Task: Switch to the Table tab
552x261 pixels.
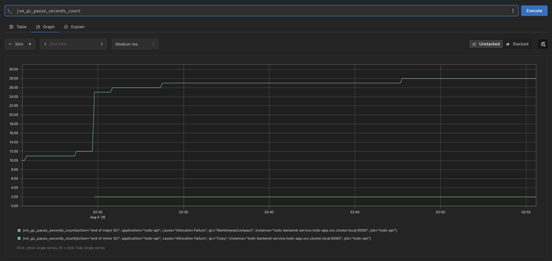Action: (18, 27)
